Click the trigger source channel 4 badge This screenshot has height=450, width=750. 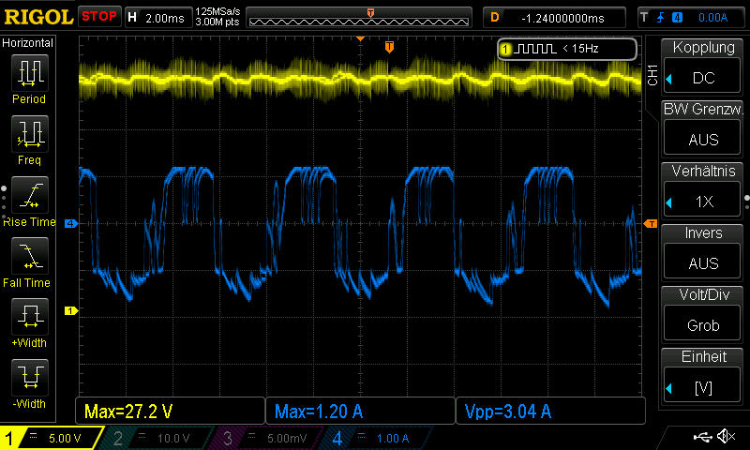677,18
